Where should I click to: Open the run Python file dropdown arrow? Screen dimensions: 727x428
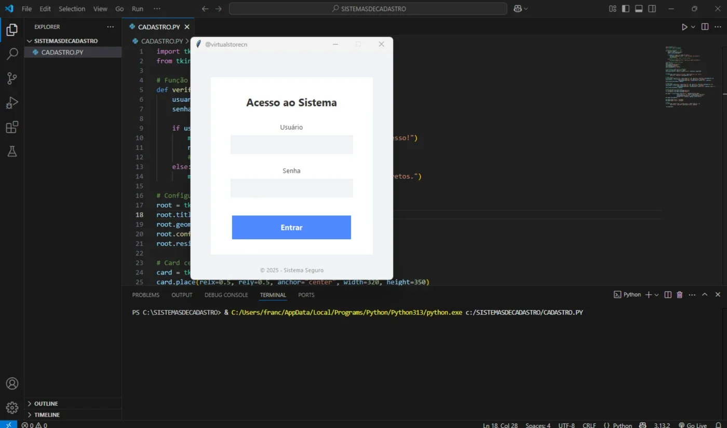click(693, 27)
